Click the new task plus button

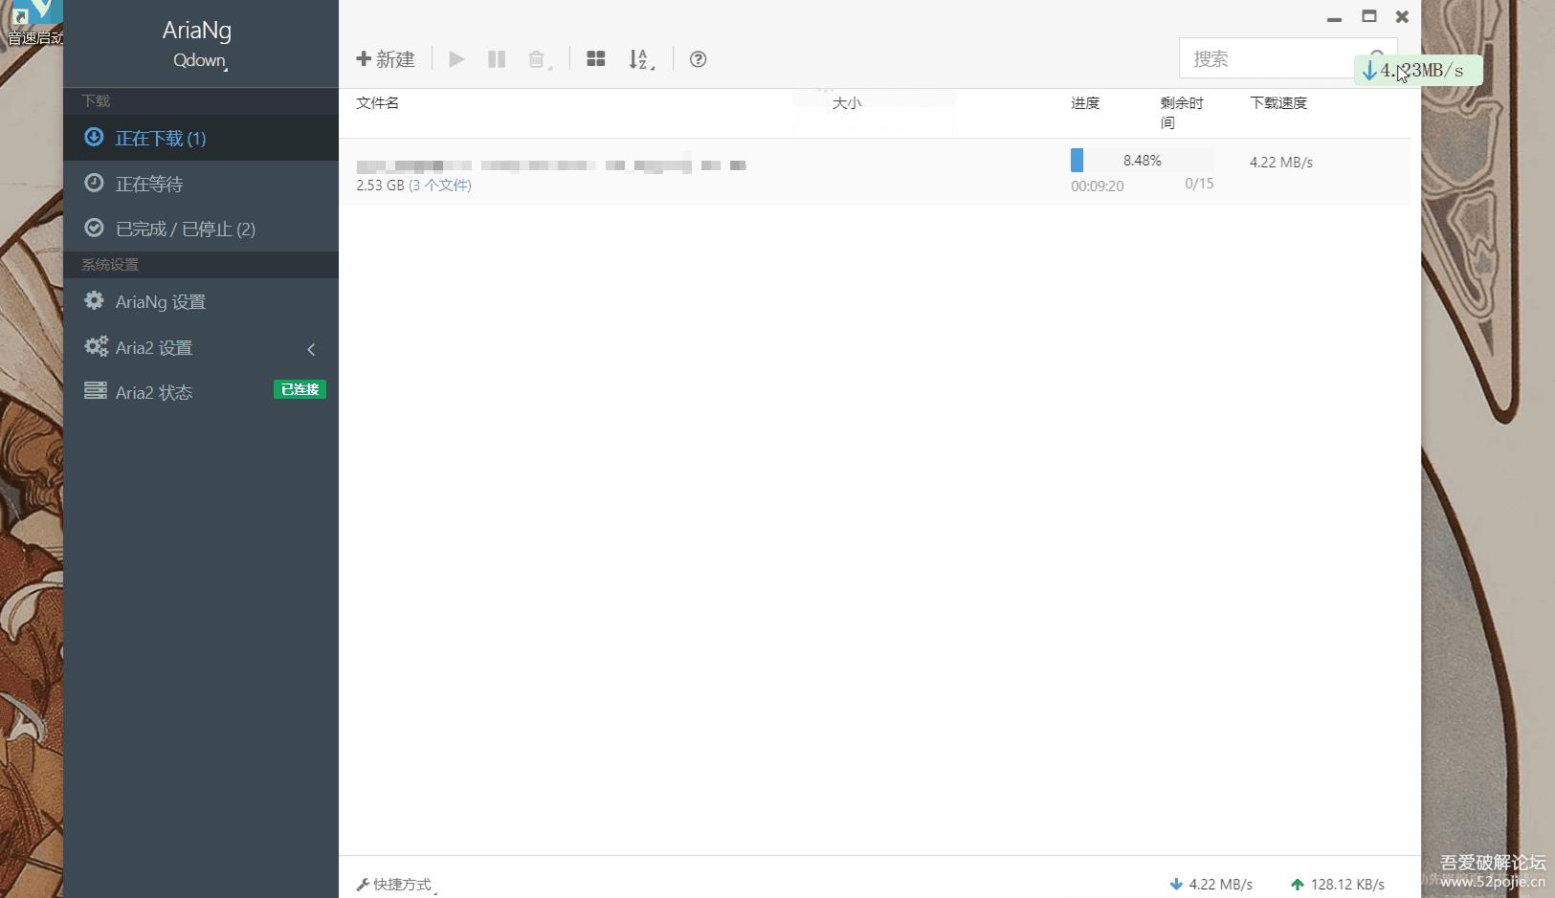tap(386, 59)
